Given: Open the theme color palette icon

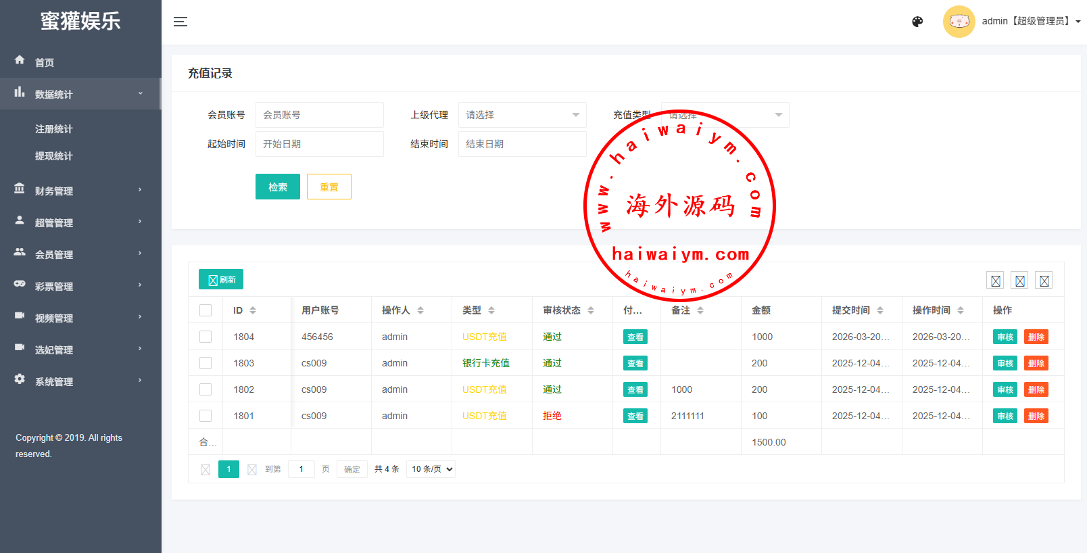Looking at the screenshot, I should point(917,22).
